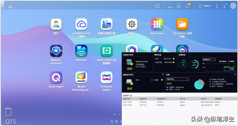Screen dimensions: 238x126
Task: Open myQNAPcloud icon in bottom bar
Action: pos(112,121)
